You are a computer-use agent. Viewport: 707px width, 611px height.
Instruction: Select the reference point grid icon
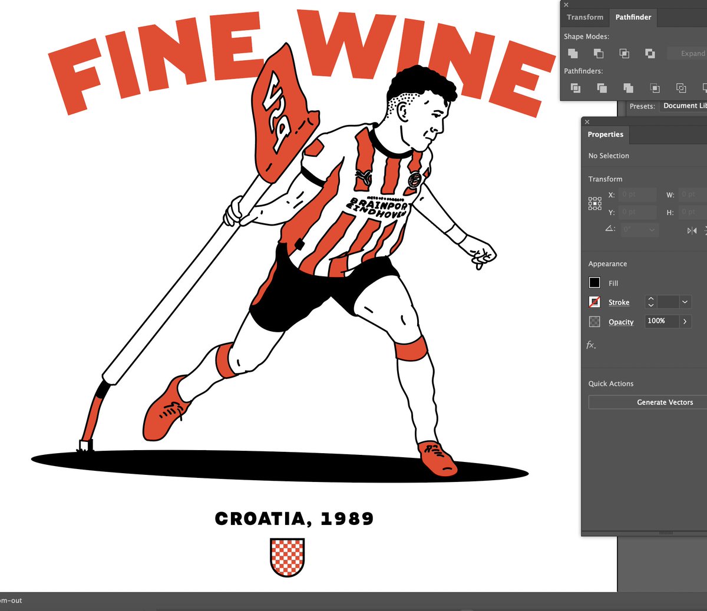pyautogui.click(x=595, y=204)
